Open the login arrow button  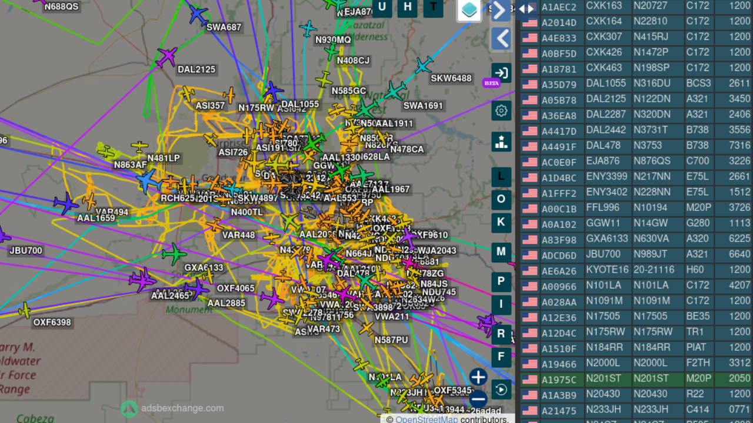[x=501, y=73]
